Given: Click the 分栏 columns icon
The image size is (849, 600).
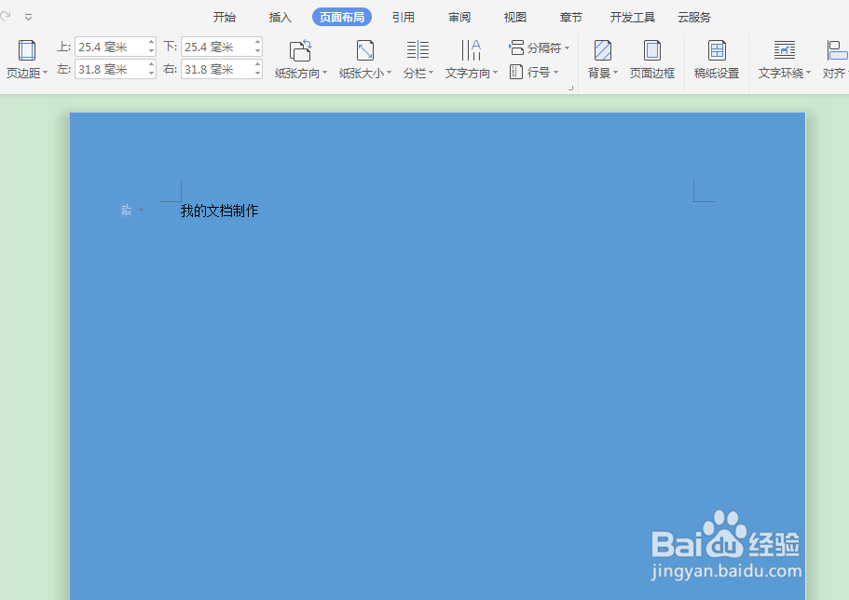Looking at the screenshot, I should (418, 50).
